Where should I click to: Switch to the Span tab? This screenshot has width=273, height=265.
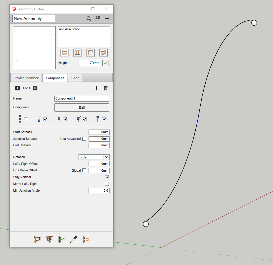(x=75, y=78)
